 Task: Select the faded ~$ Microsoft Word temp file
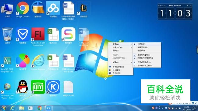click(83, 37)
